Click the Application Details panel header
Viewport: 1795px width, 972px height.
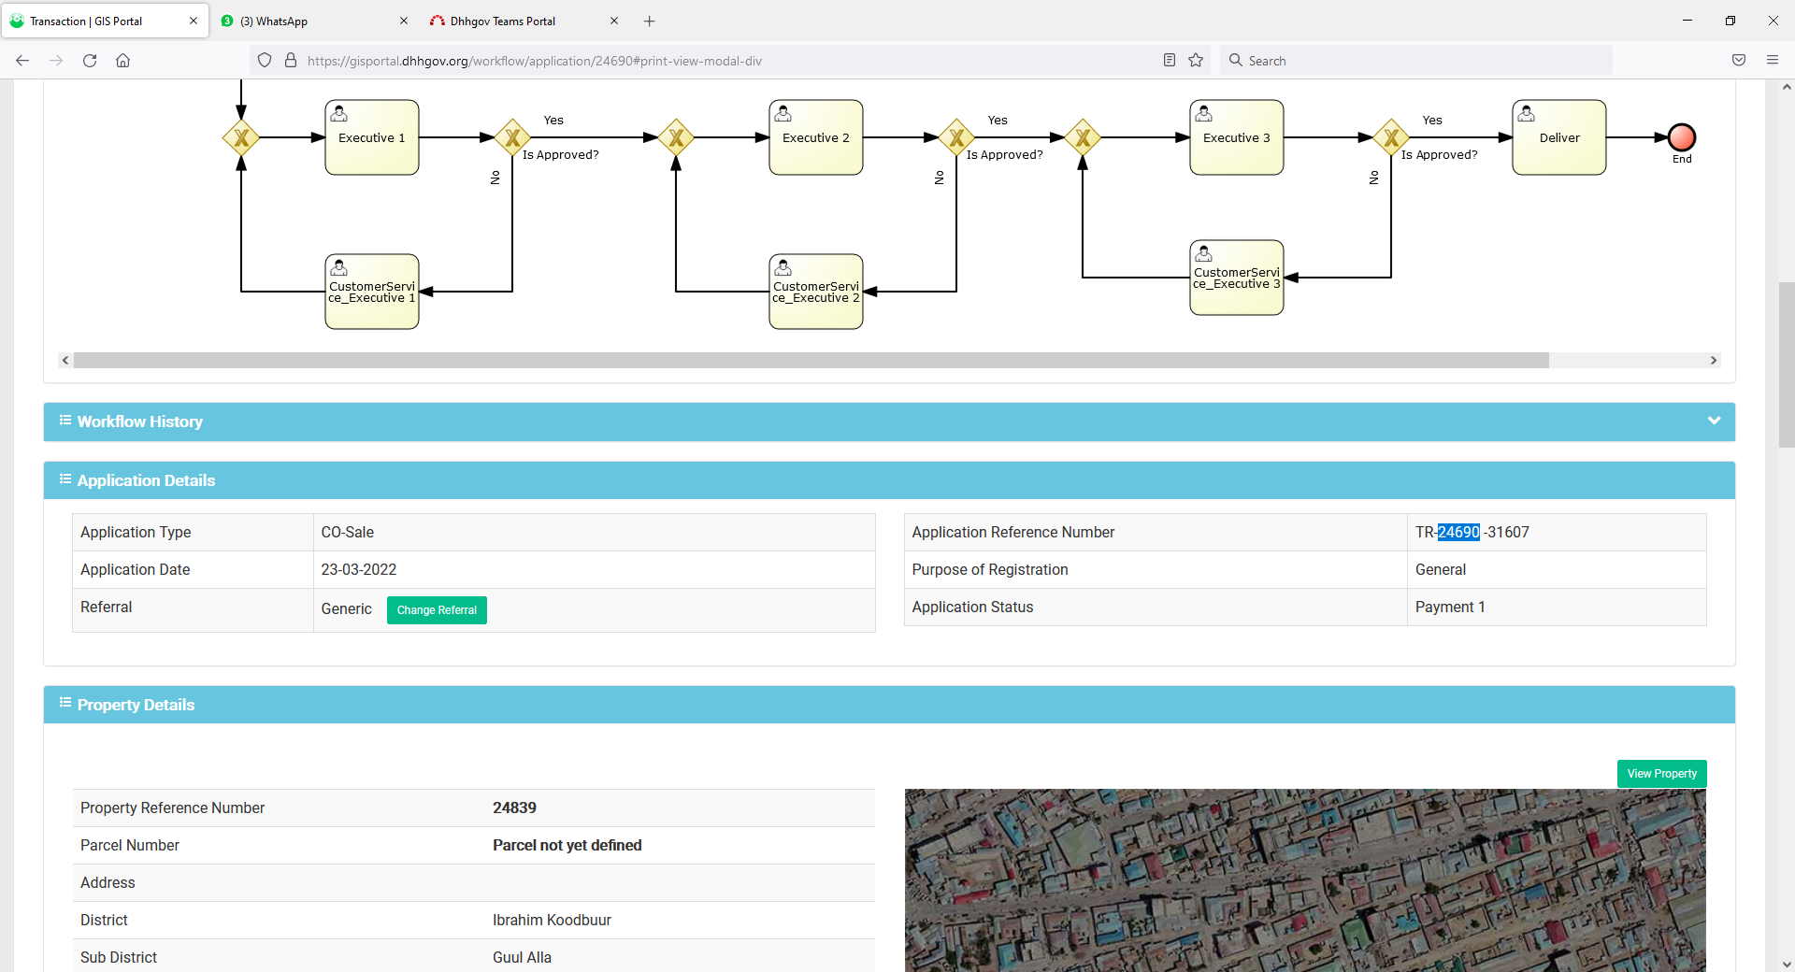click(889, 480)
